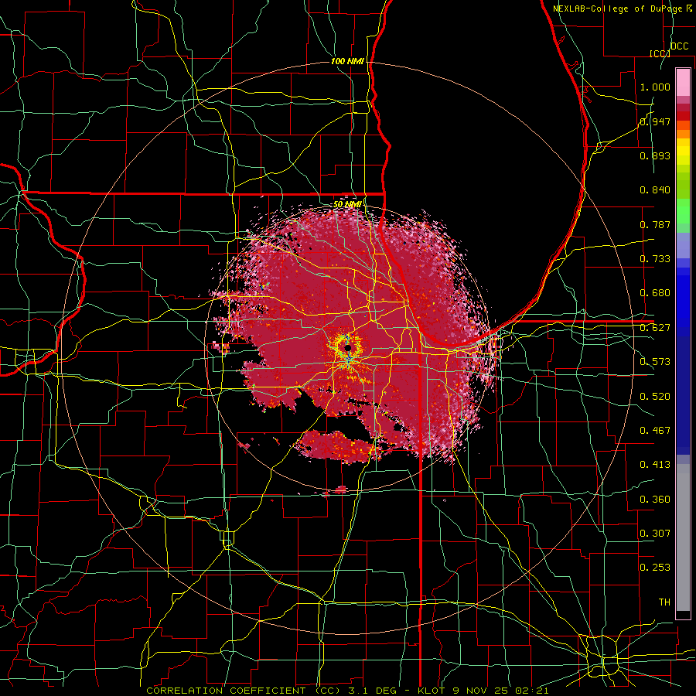Select the 0.947 scale value
This screenshot has height=696, width=696.
[x=655, y=121]
